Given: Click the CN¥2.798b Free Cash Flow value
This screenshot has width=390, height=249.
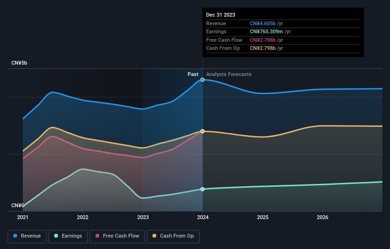Looking at the screenshot, I should (x=263, y=40).
